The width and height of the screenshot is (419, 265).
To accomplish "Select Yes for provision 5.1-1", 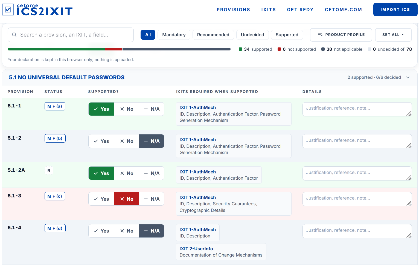I will [101, 109].
